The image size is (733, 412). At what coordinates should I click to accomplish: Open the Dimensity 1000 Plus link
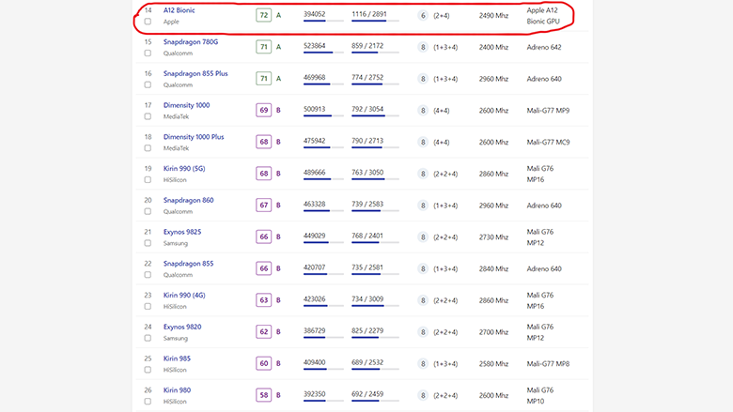click(194, 137)
